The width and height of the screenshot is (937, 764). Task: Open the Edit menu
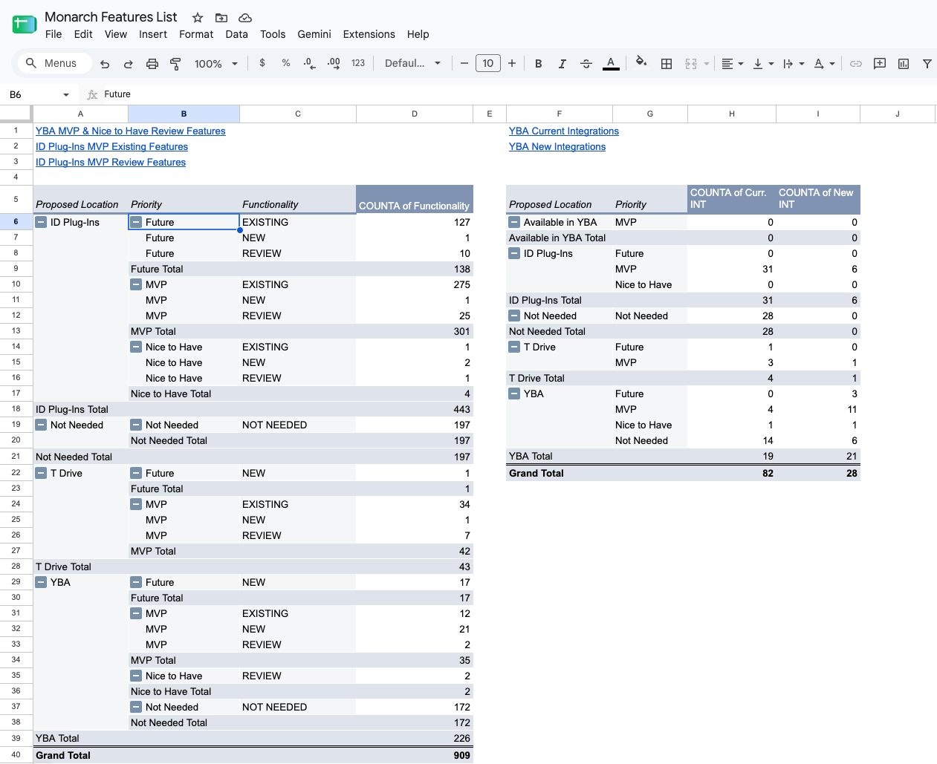pyautogui.click(x=83, y=34)
